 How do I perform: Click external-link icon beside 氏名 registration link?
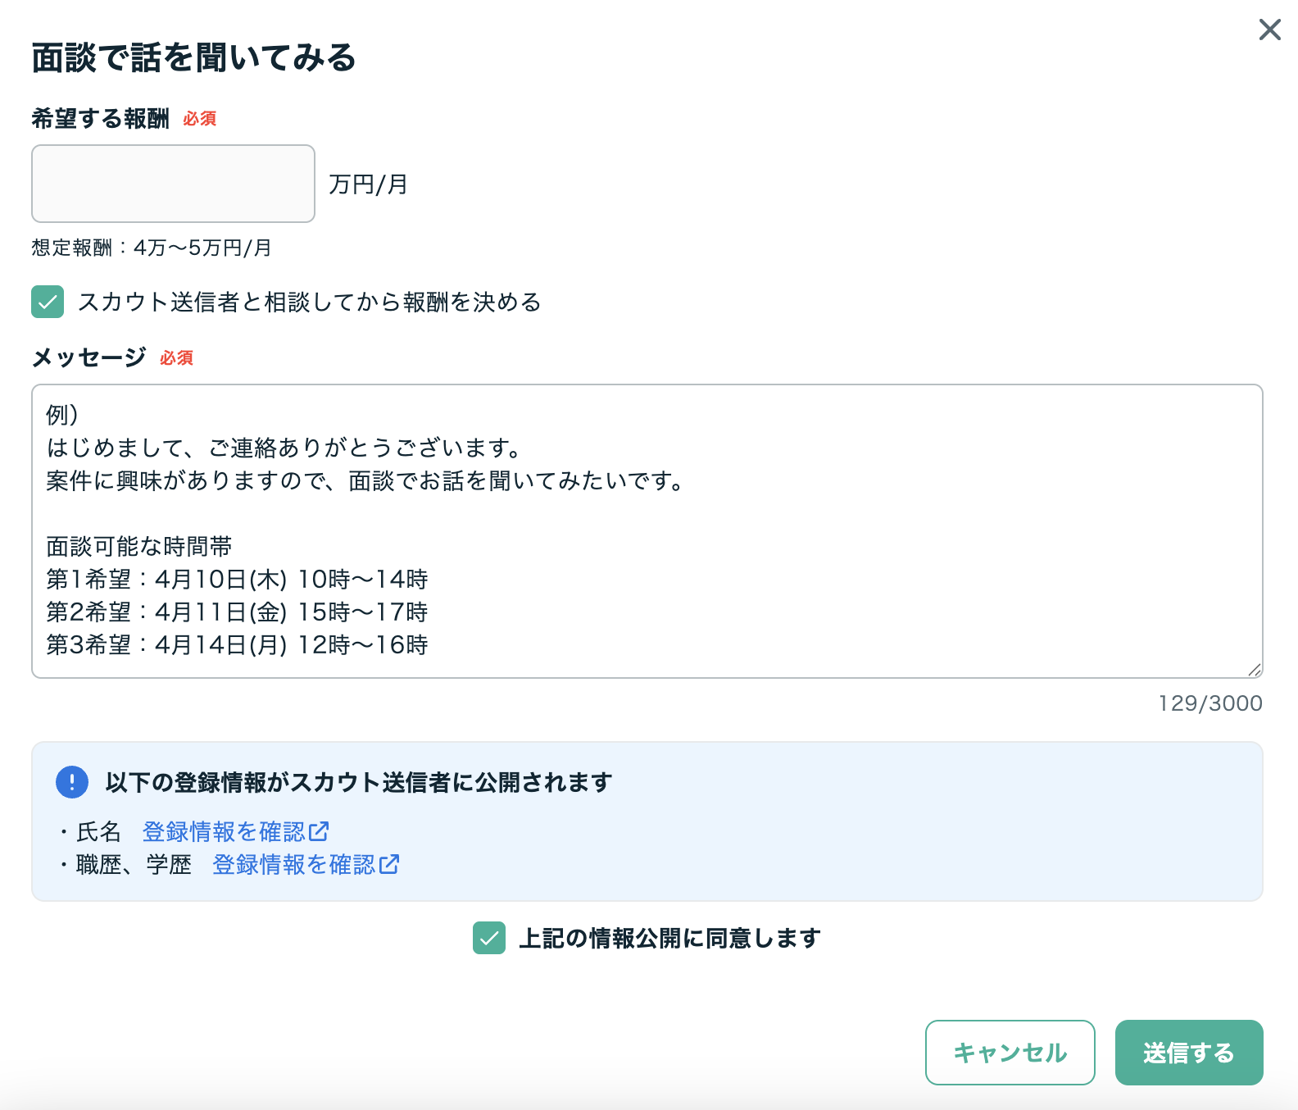319,831
